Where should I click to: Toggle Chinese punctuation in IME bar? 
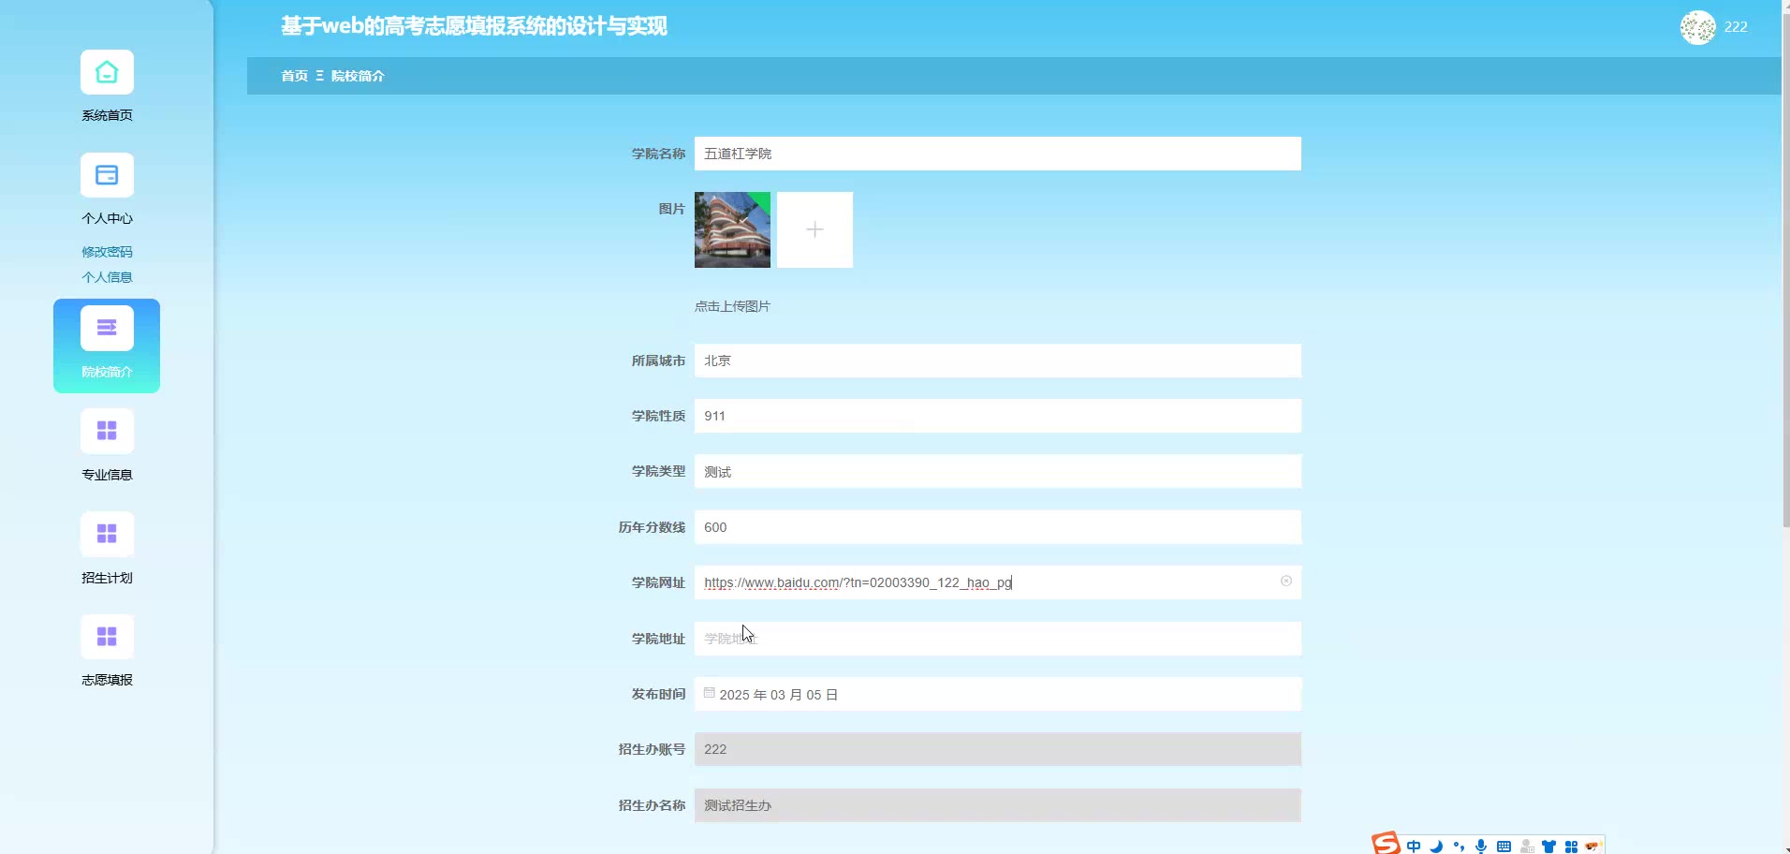pyautogui.click(x=1459, y=847)
